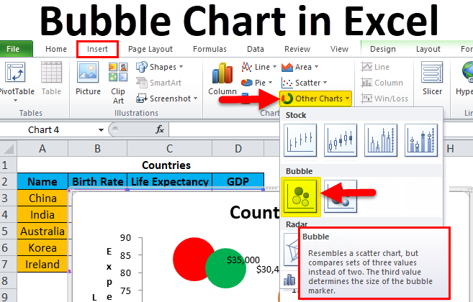
Task: Click the Select All corner button
Action: point(8,149)
